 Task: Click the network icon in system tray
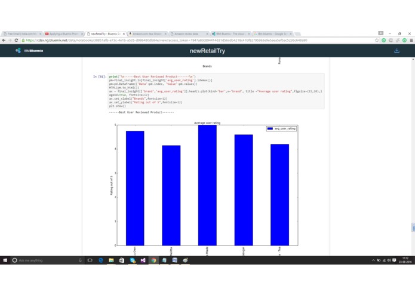click(384, 260)
